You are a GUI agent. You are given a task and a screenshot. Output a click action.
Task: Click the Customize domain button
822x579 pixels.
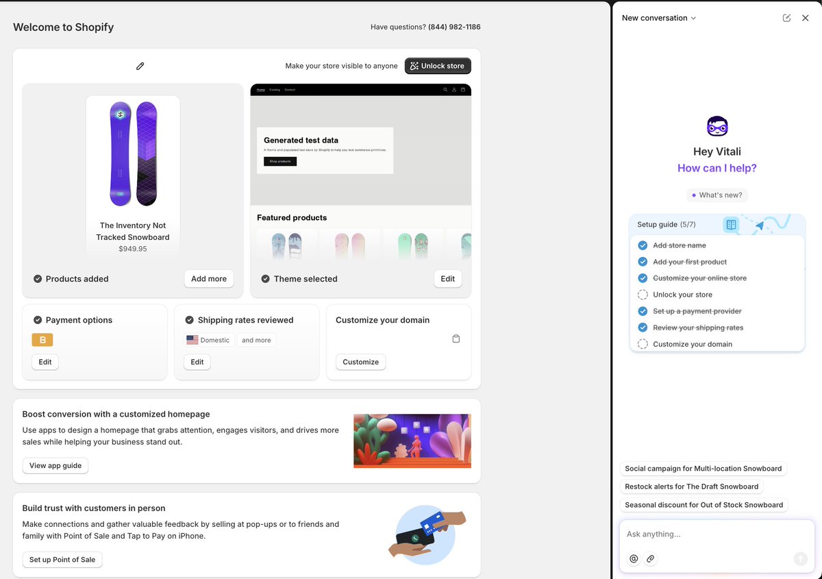coord(361,362)
